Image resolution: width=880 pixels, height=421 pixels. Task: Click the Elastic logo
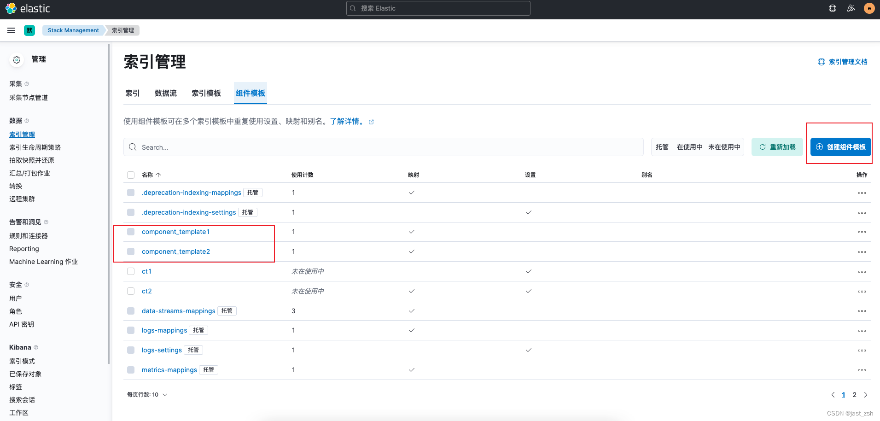coord(28,8)
